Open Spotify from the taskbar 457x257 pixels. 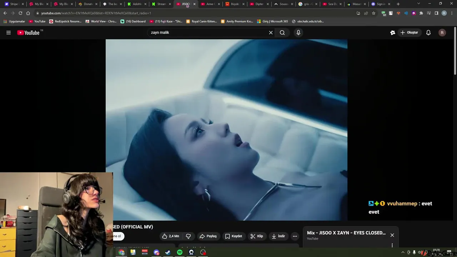pyautogui.click(x=180, y=252)
